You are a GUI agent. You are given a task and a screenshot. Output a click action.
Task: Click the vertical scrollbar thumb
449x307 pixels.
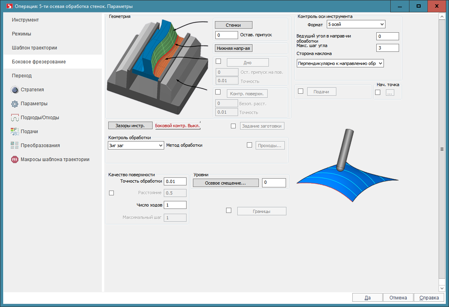[x=442, y=149]
